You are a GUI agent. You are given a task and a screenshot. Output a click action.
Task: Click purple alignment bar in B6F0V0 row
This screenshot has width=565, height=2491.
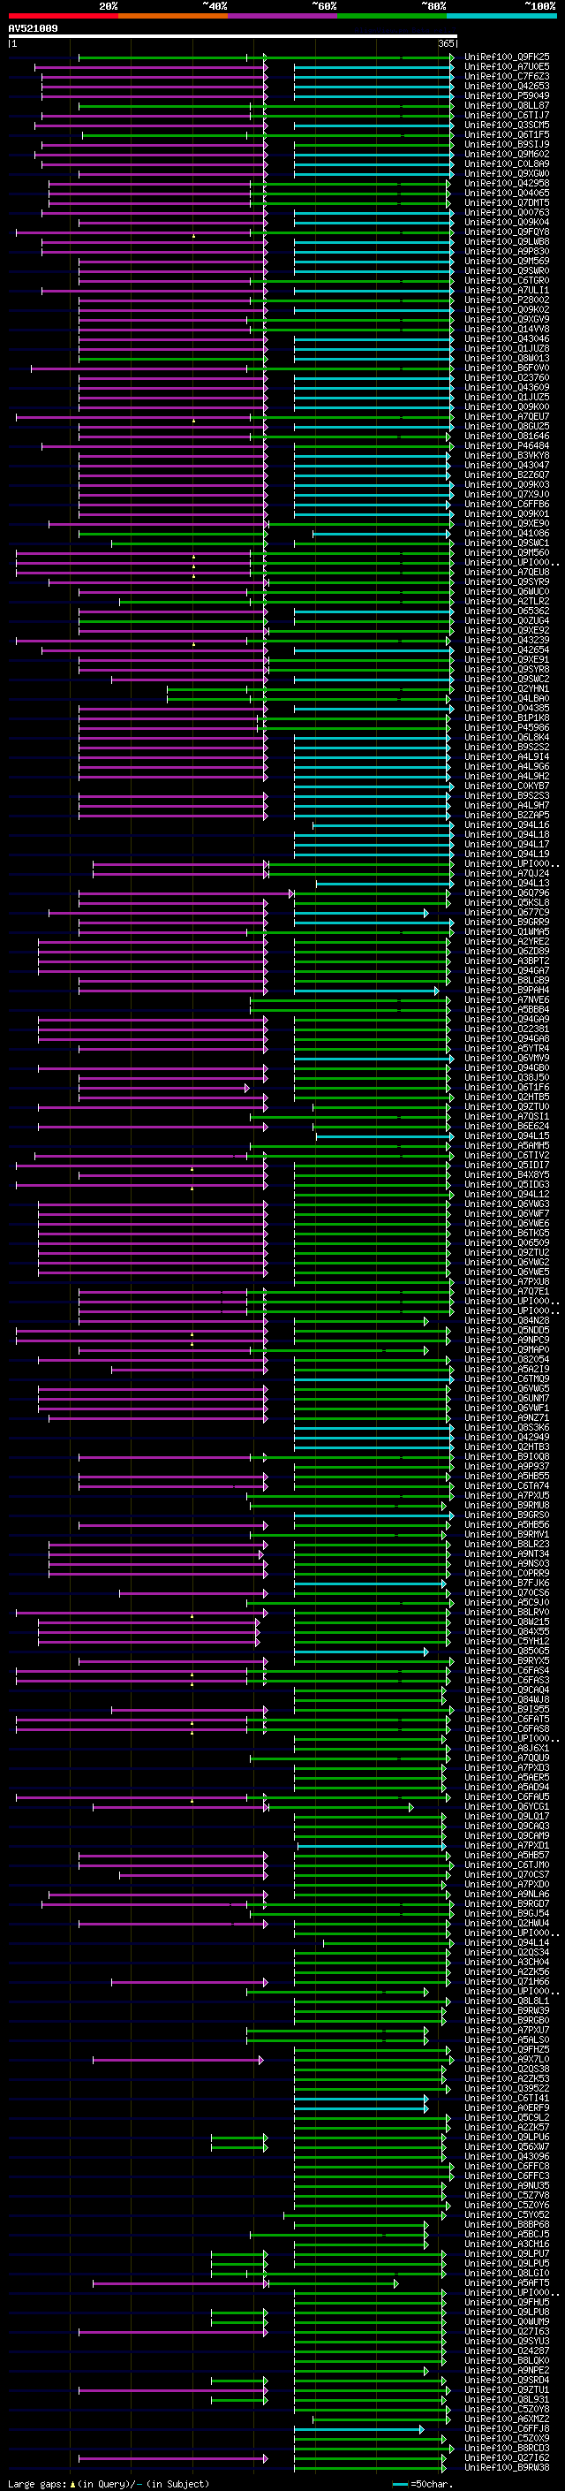[x=150, y=368]
